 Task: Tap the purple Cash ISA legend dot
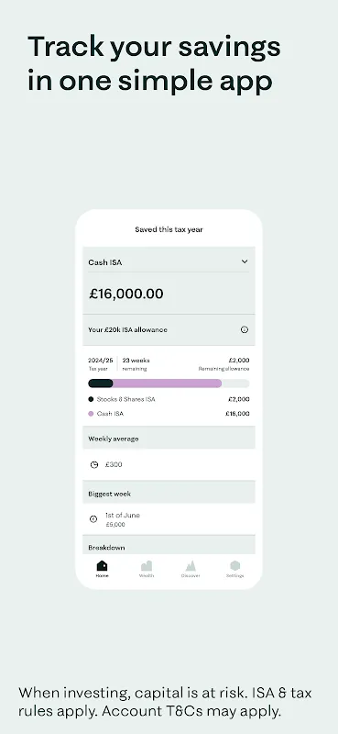(91, 414)
